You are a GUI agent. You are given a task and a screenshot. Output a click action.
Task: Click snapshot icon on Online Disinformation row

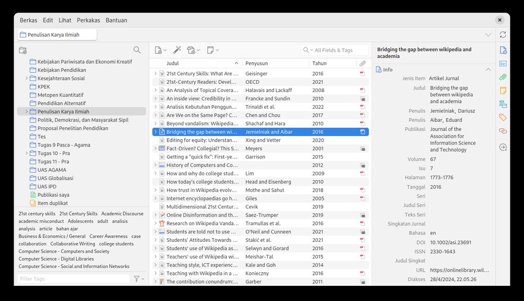[363, 215]
